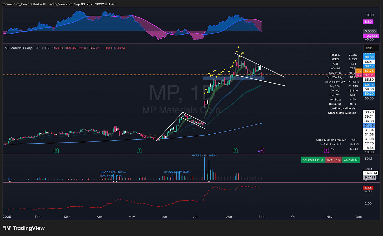Image resolution: width=383 pixels, height=236 pixels.
Task: Click the 27.70 price label
Action: [x=369, y=143]
